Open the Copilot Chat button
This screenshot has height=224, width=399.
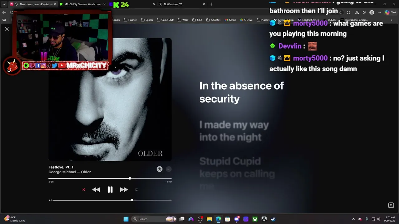pos(390,12)
